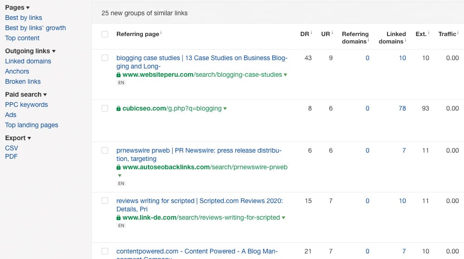Click the lock icon beside www.link-de.com
This screenshot has height=259, width=464.
pyautogui.click(x=118, y=217)
